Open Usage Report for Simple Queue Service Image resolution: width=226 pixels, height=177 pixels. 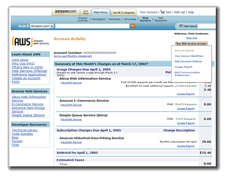[186, 123]
